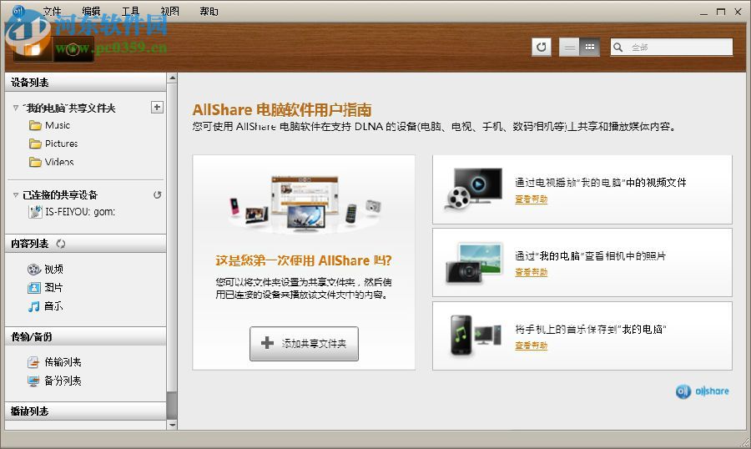
Task: Click the transfer list icon
Action: pos(33,362)
